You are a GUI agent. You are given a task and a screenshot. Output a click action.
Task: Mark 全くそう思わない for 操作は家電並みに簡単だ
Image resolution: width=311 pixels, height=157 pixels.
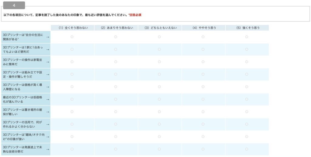point(72,62)
